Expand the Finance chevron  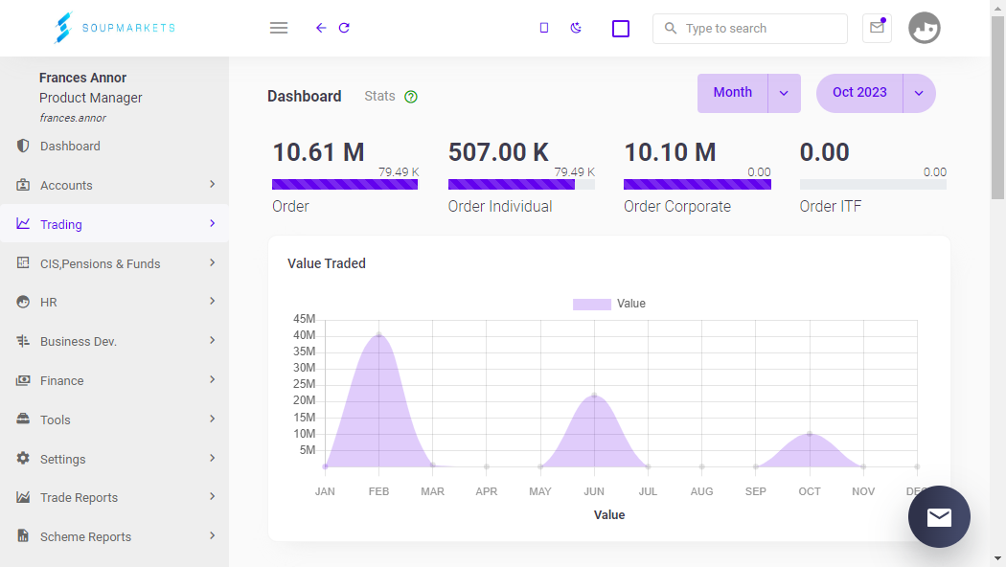click(x=213, y=379)
